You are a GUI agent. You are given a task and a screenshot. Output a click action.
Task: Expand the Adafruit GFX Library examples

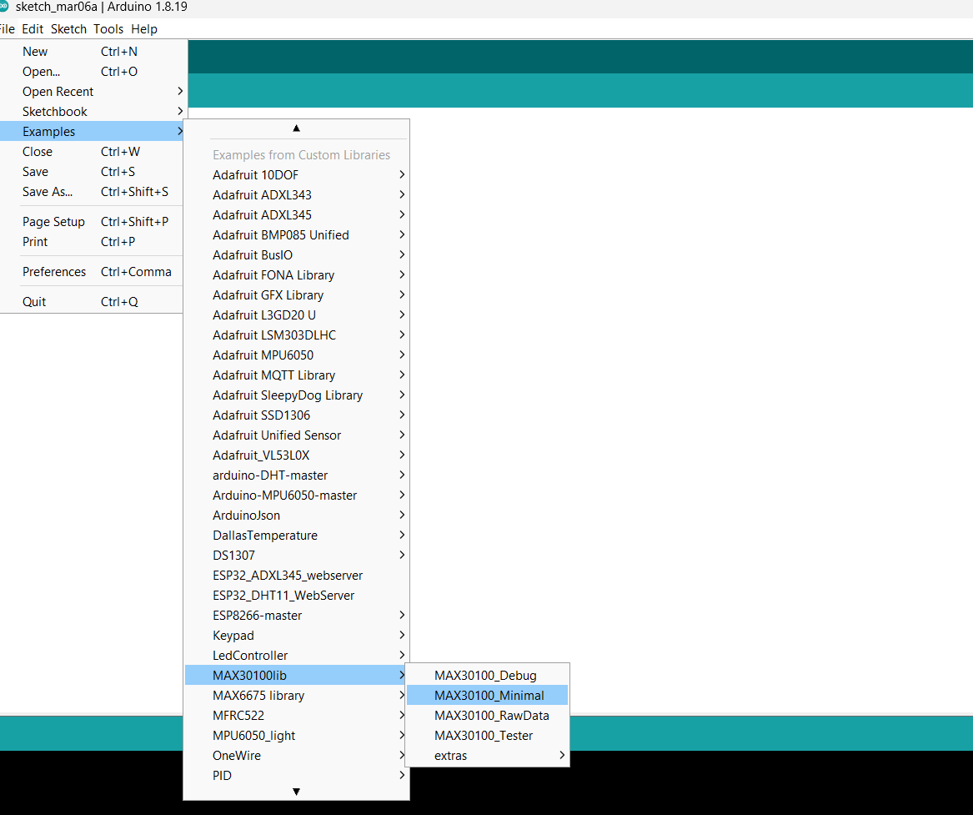click(268, 294)
